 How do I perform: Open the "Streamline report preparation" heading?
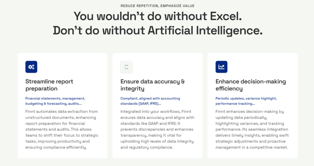(x=49, y=85)
